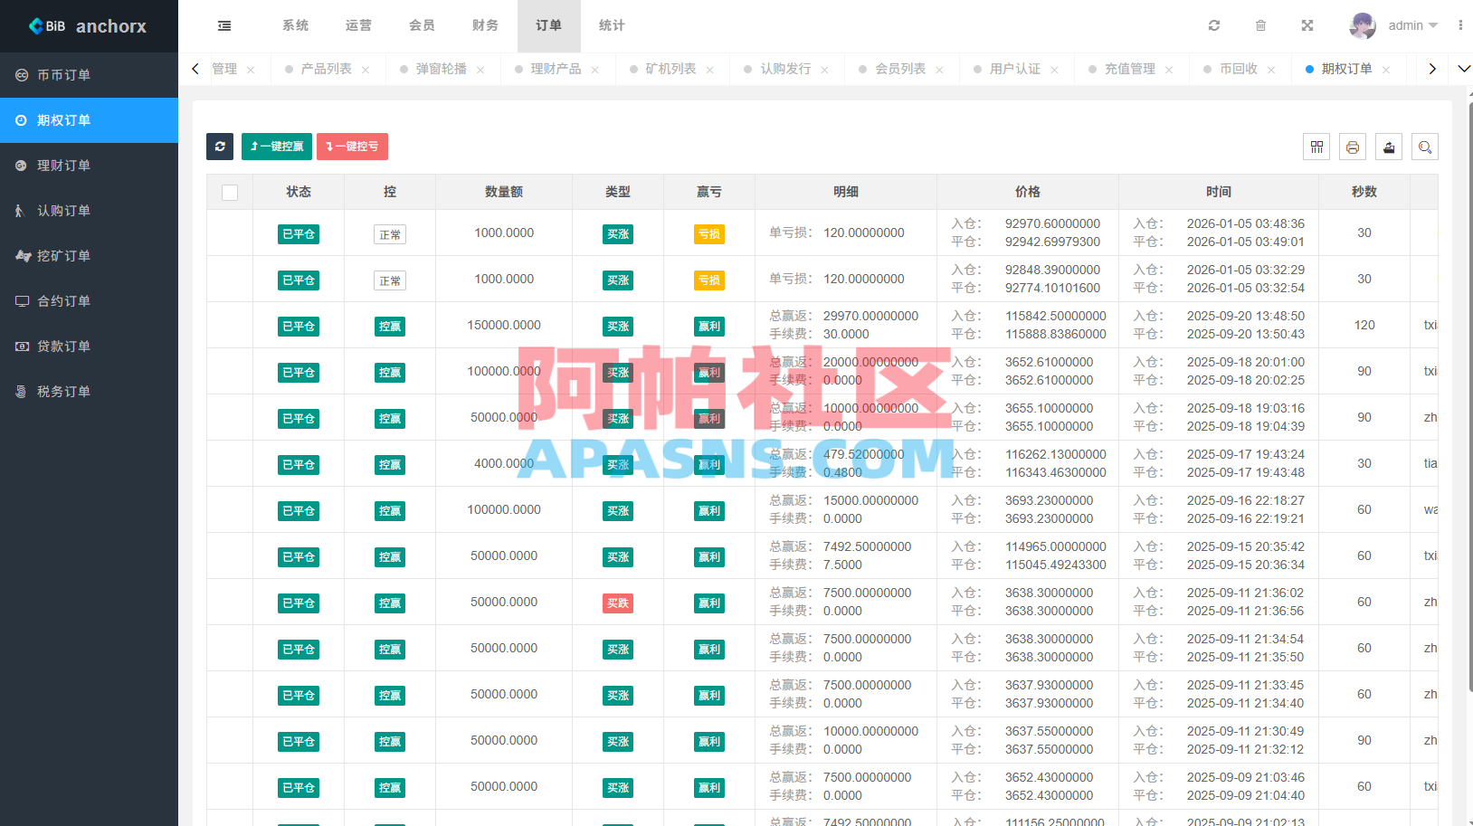Click the print icon above table
The width and height of the screenshot is (1473, 826).
(x=1353, y=147)
